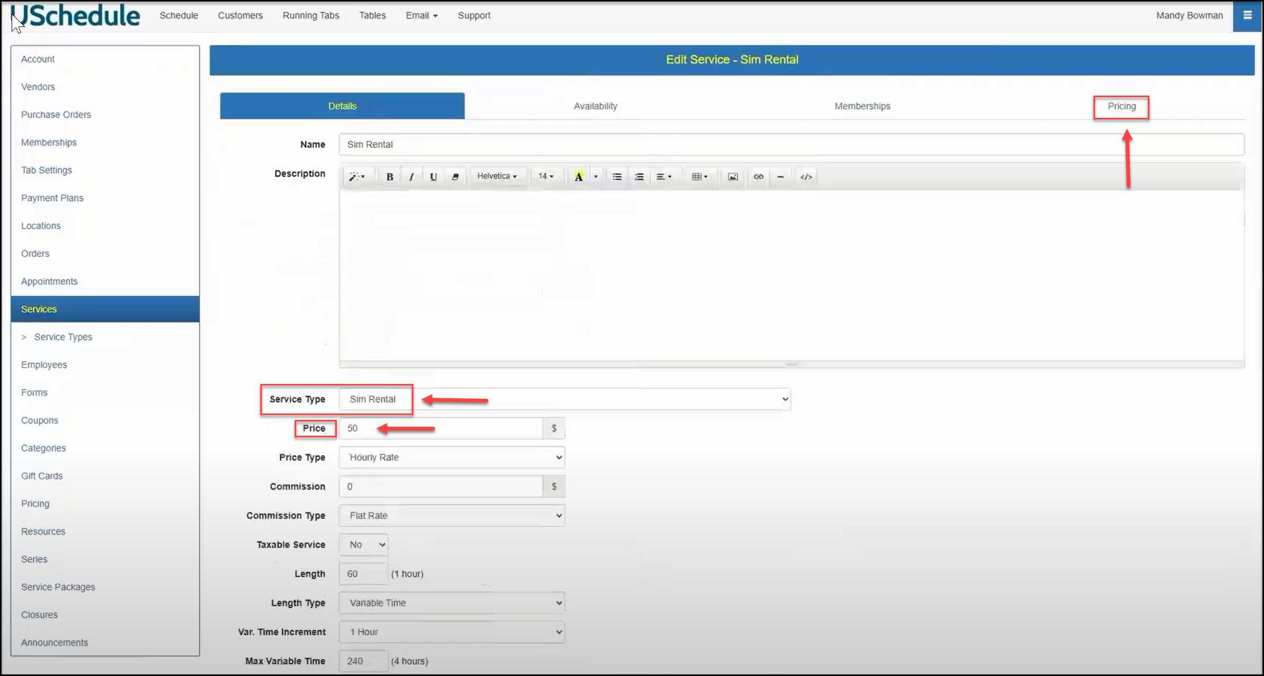Insert a picture using image icon

pyautogui.click(x=733, y=177)
